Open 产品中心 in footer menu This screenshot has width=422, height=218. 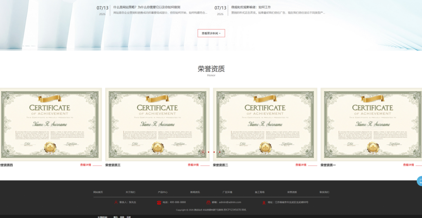(x=163, y=192)
